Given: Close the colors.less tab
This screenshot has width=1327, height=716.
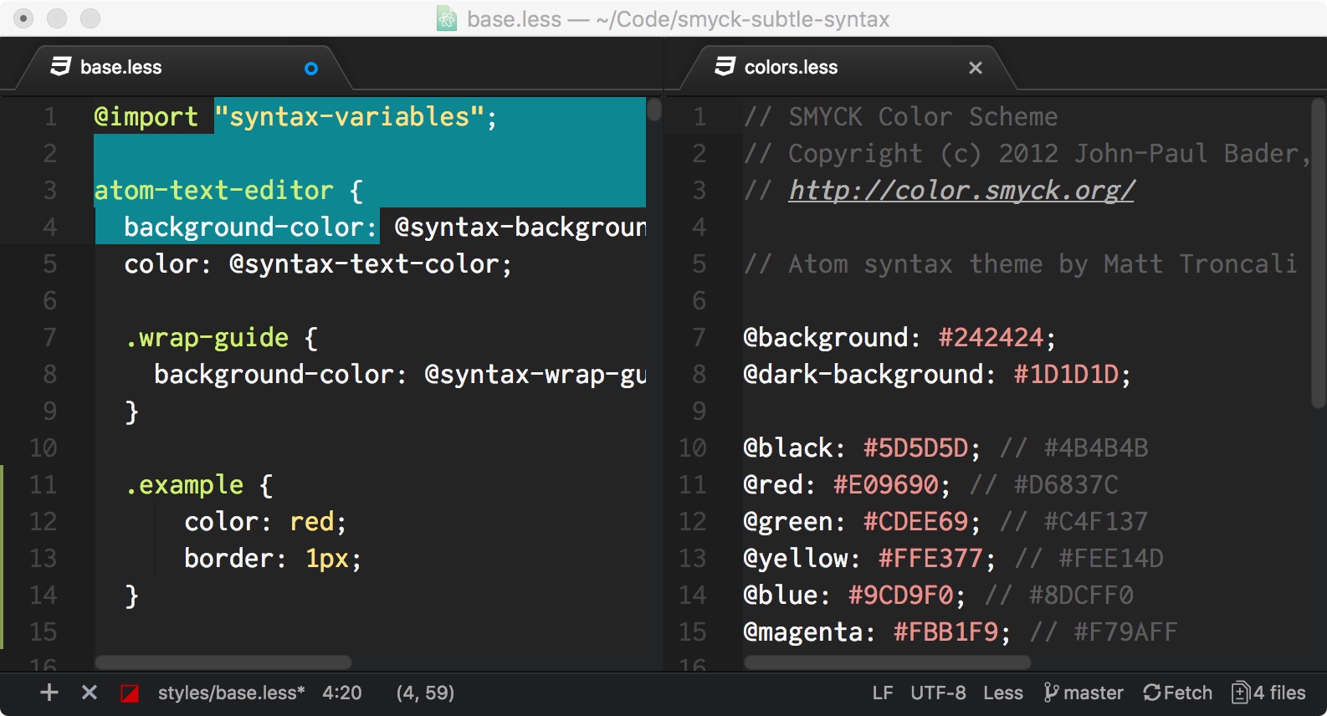Looking at the screenshot, I should coord(976,68).
